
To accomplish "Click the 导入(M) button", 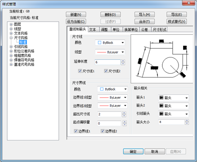I will (144, 14).
